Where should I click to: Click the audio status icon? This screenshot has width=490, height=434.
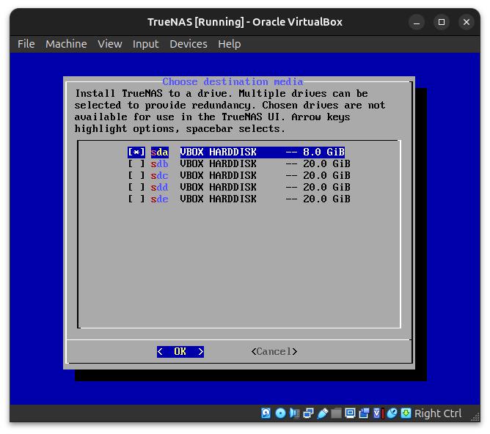pos(294,413)
